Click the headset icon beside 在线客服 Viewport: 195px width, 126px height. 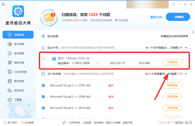coord(22,123)
